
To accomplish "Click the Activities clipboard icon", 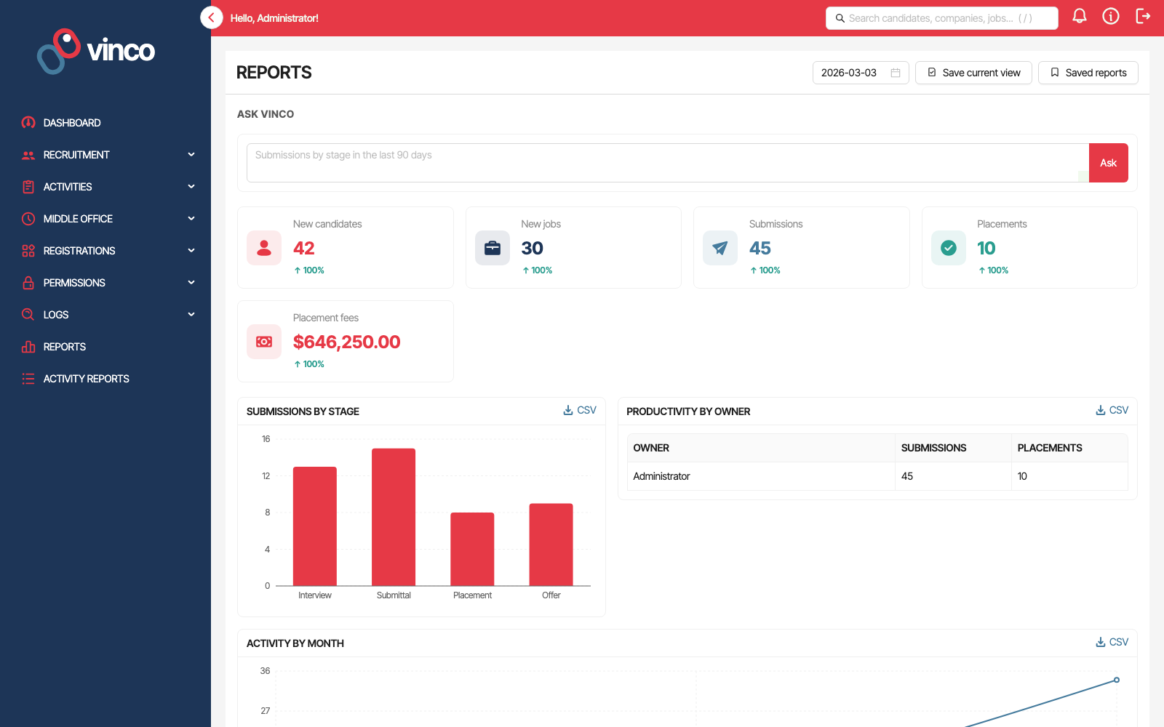I will pos(28,187).
